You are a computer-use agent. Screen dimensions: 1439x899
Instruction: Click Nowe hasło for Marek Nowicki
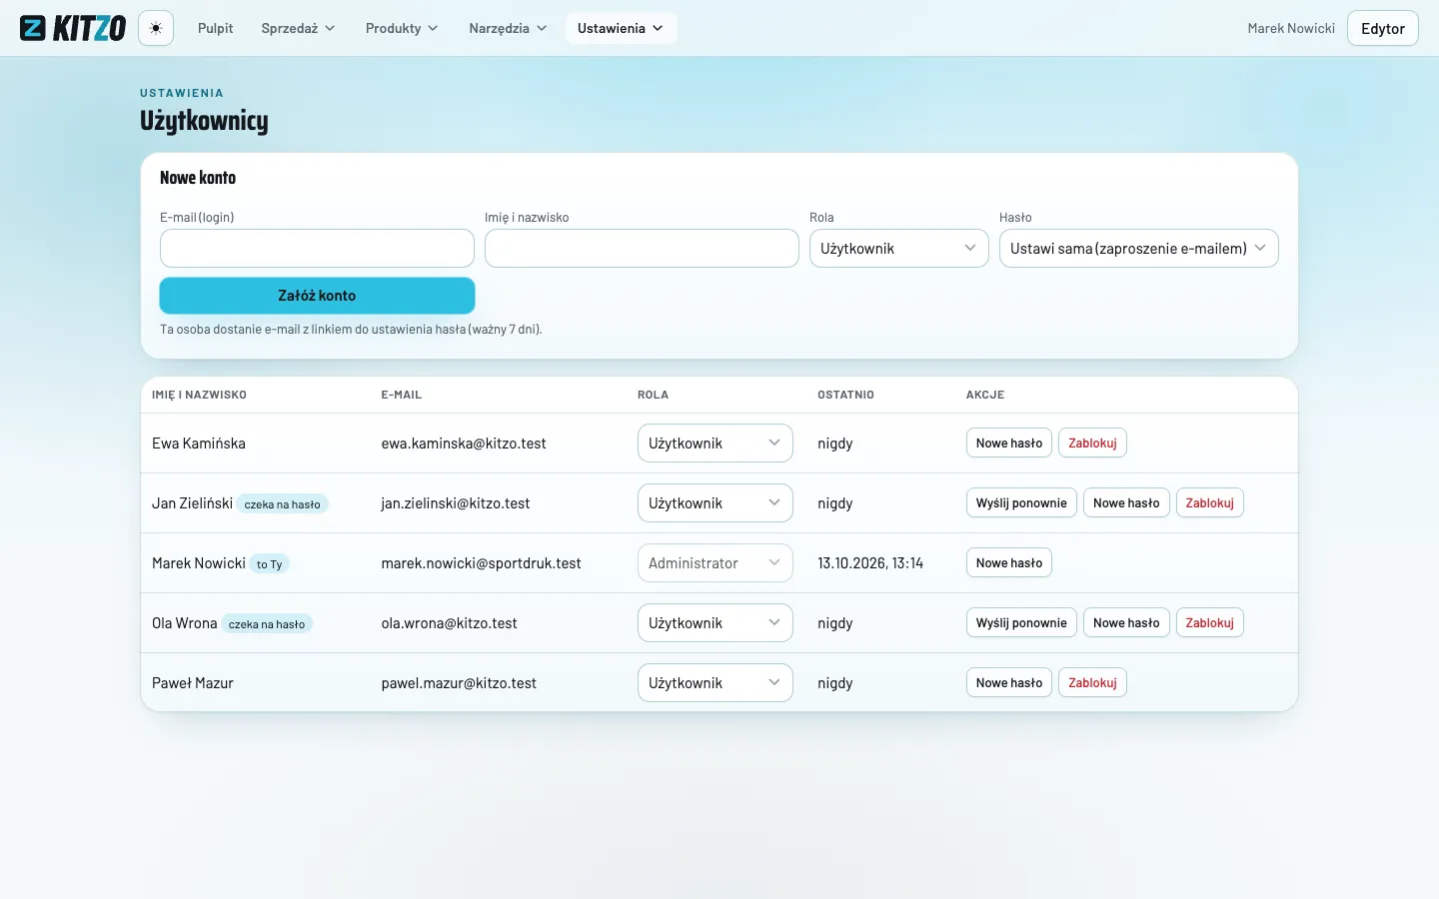pyautogui.click(x=1009, y=563)
